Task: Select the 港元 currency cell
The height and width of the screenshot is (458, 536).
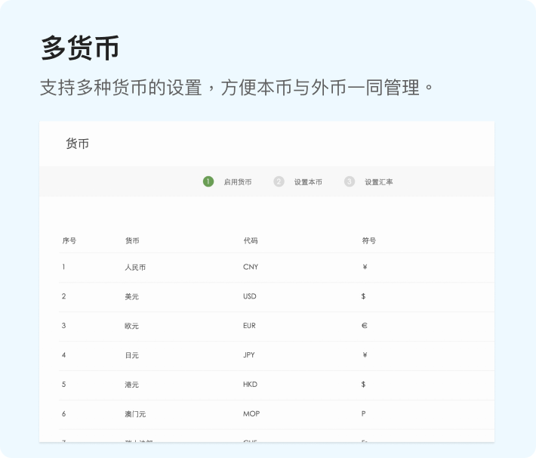Action: tap(131, 385)
